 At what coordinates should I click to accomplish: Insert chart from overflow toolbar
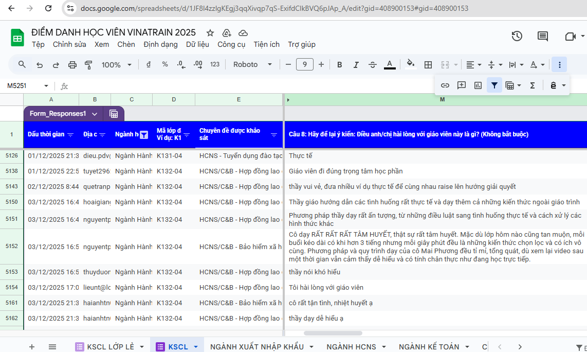click(x=478, y=85)
